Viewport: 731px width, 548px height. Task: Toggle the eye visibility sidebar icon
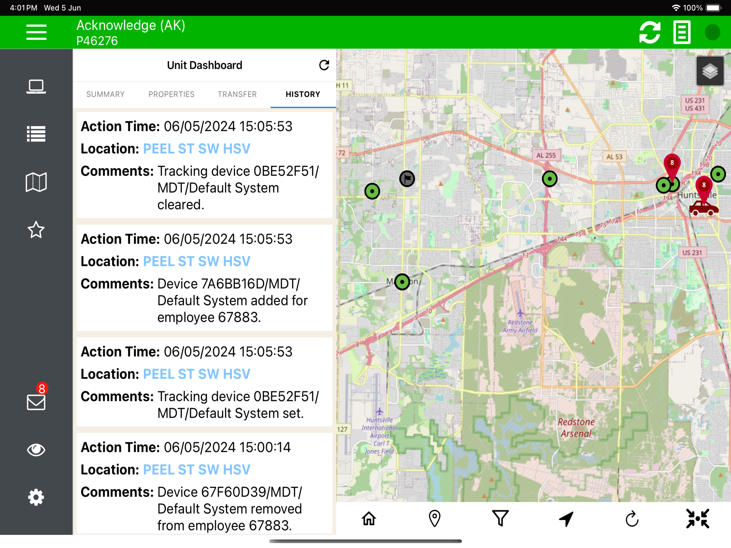(36, 450)
